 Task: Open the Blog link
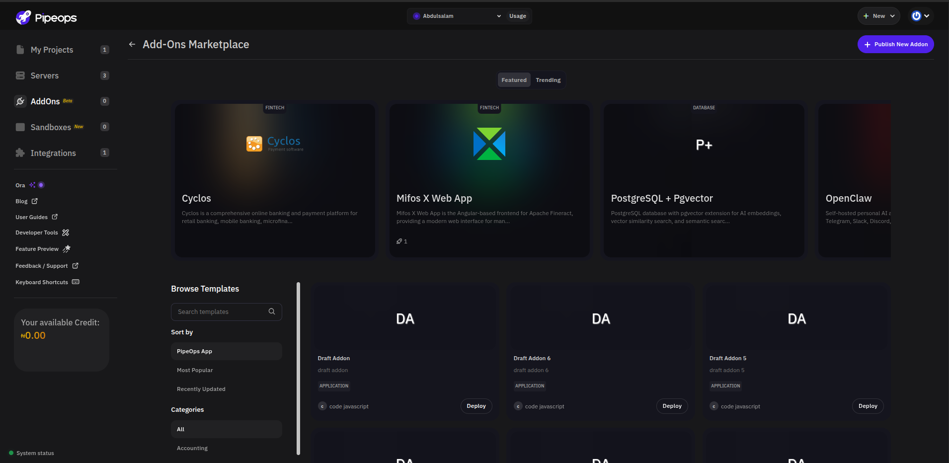point(26,201)
